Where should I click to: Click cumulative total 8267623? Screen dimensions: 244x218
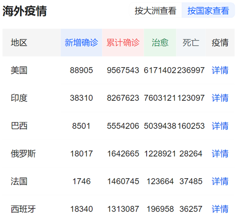pyautogui.click(x=123, y=98)
